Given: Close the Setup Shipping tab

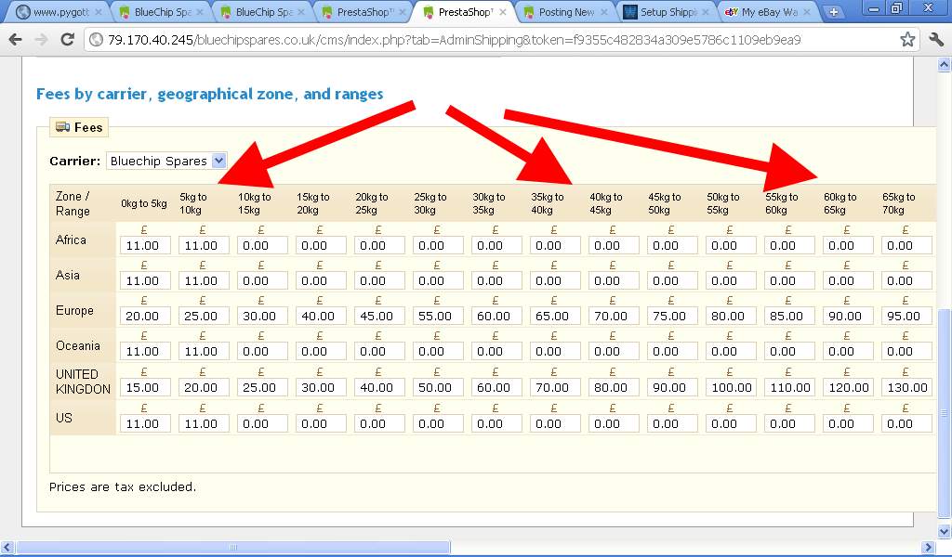Looking at the screenshot, I should click(706, 11).
